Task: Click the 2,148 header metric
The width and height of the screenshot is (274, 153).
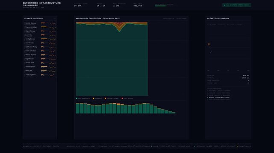Action: coord(116,6)
